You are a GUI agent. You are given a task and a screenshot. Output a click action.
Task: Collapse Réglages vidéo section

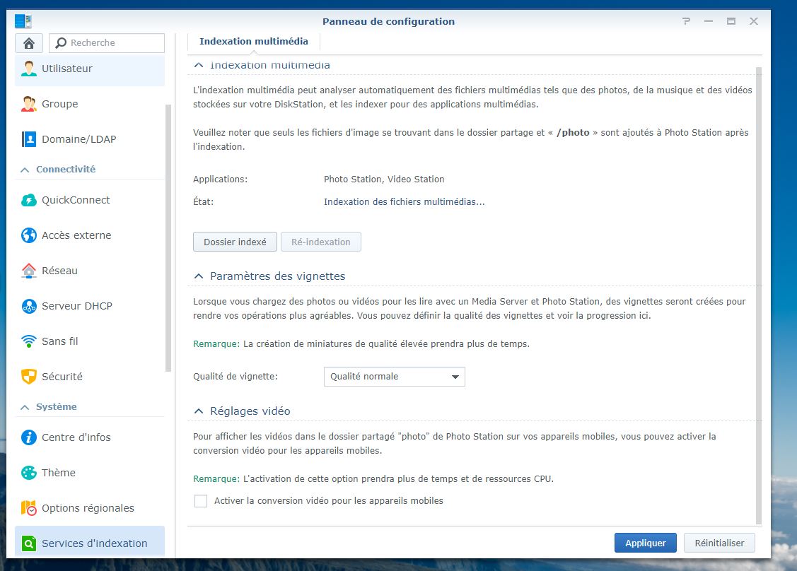pos(199,411)
